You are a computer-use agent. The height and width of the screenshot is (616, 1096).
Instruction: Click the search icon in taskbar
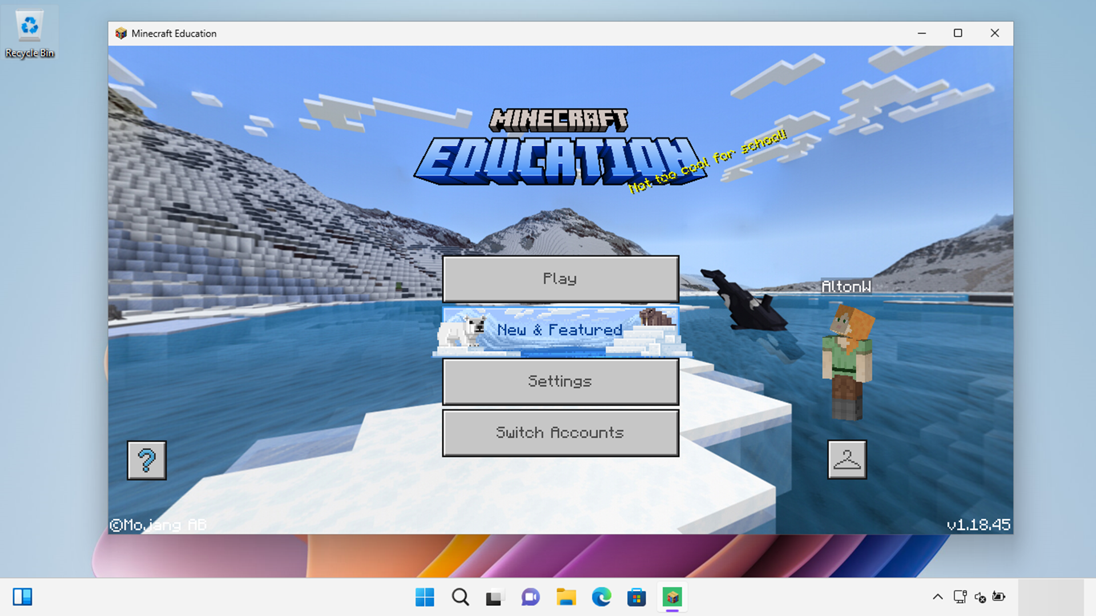(459, 597)
